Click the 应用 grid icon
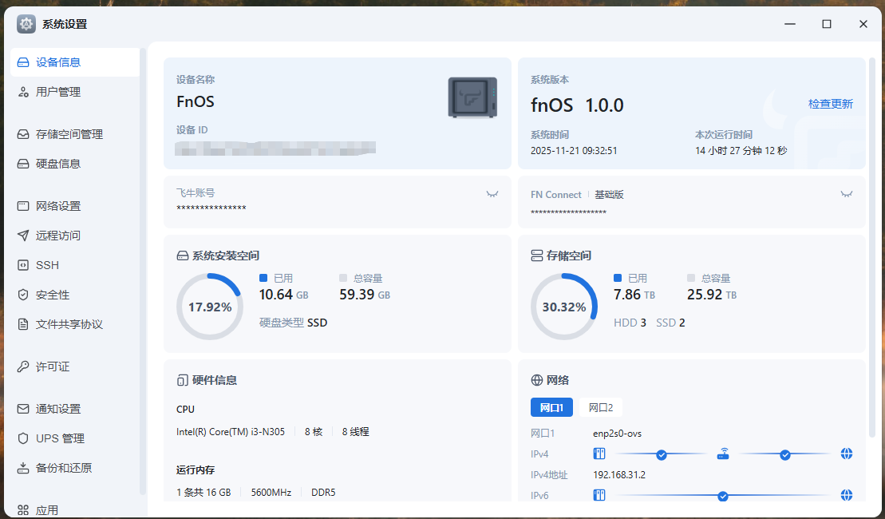Image resolution: width=885 pixels, height=519 pixels. tap(23, 510)
